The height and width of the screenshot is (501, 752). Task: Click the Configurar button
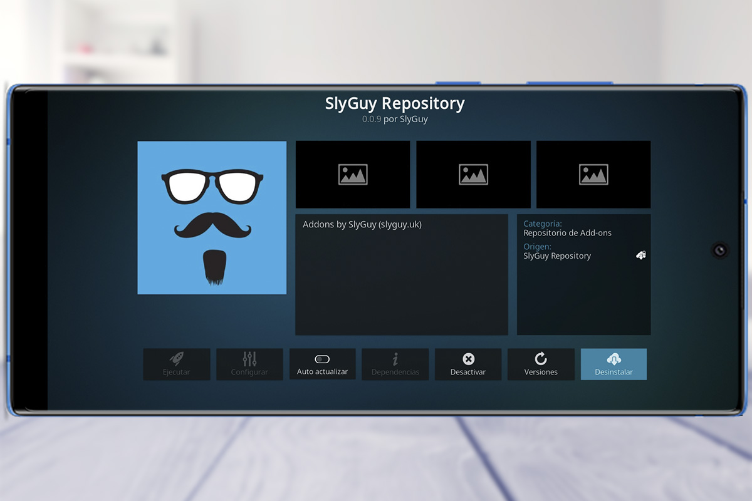[249, 364]
